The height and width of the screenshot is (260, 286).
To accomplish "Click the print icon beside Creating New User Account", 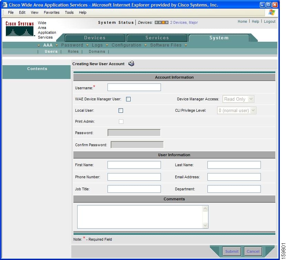I will point(131,63).
